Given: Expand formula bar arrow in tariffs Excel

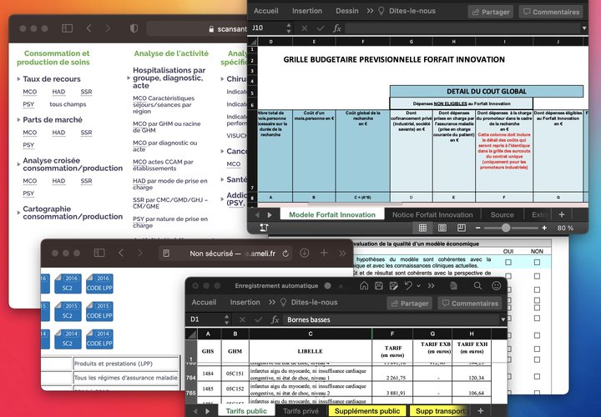Looking at the screenshot, I should point(503,319).
